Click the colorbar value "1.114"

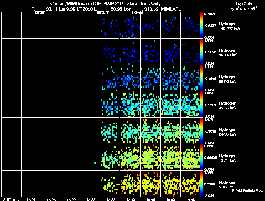209,67
